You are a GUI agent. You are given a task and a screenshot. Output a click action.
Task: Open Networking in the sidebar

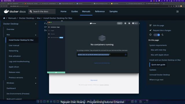click(14, 51)
